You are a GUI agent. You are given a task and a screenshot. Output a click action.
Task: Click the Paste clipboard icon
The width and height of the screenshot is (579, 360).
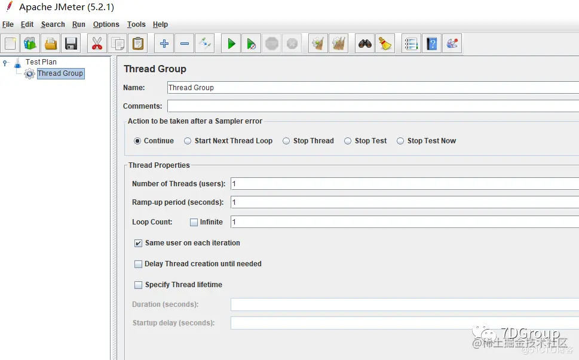pyautogui.click(x=138, y=44)
